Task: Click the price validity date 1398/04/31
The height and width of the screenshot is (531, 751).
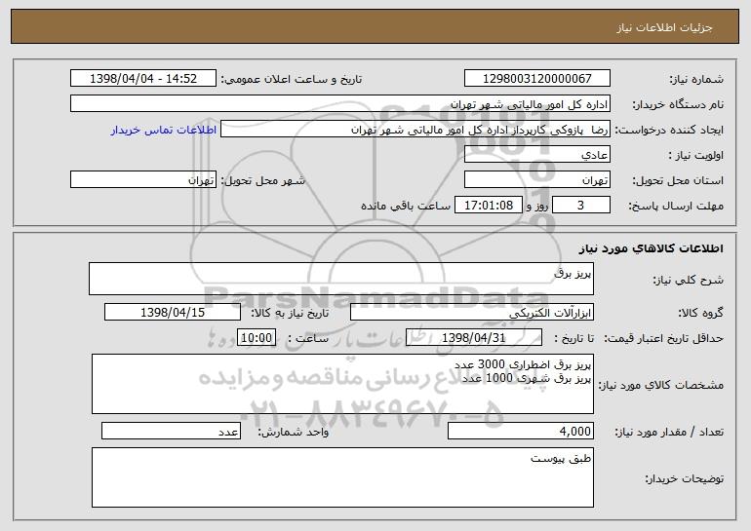Action: tap(474, 338)
